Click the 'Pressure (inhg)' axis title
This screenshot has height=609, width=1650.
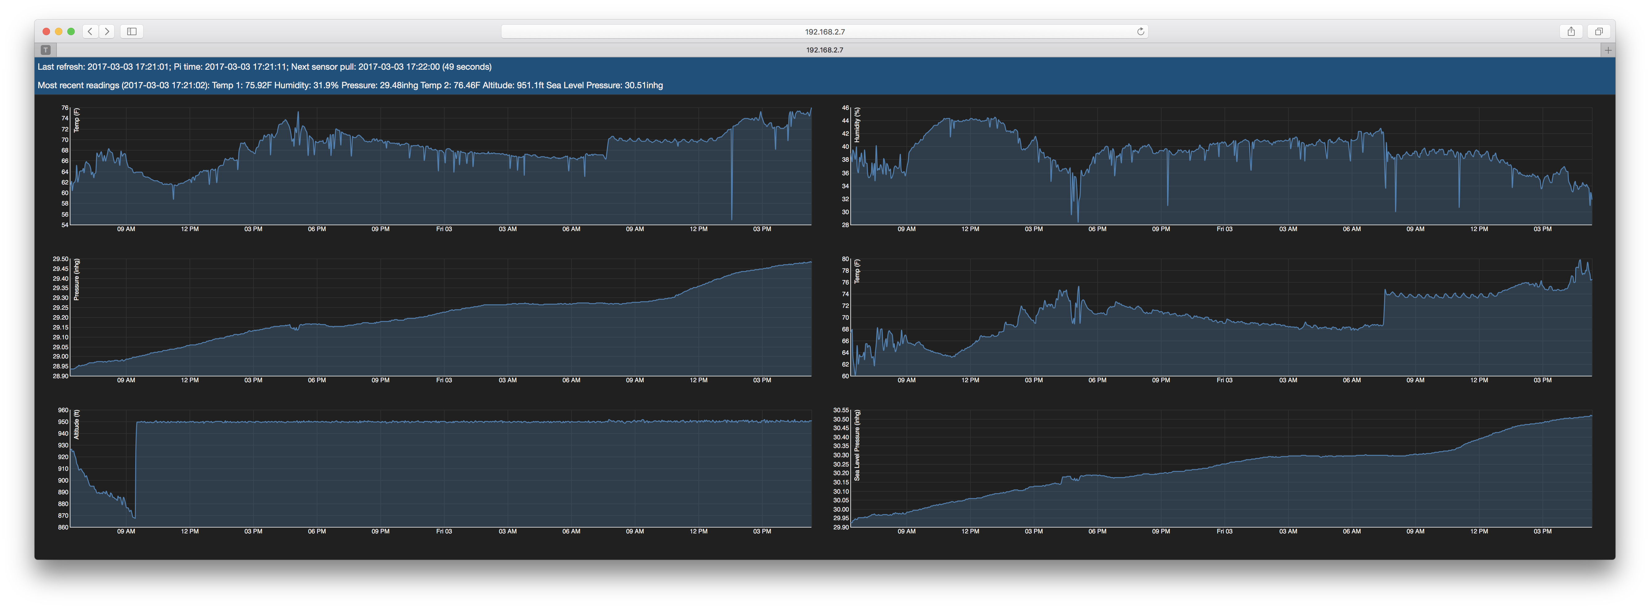pyautogui.click(x=77, y=280)
